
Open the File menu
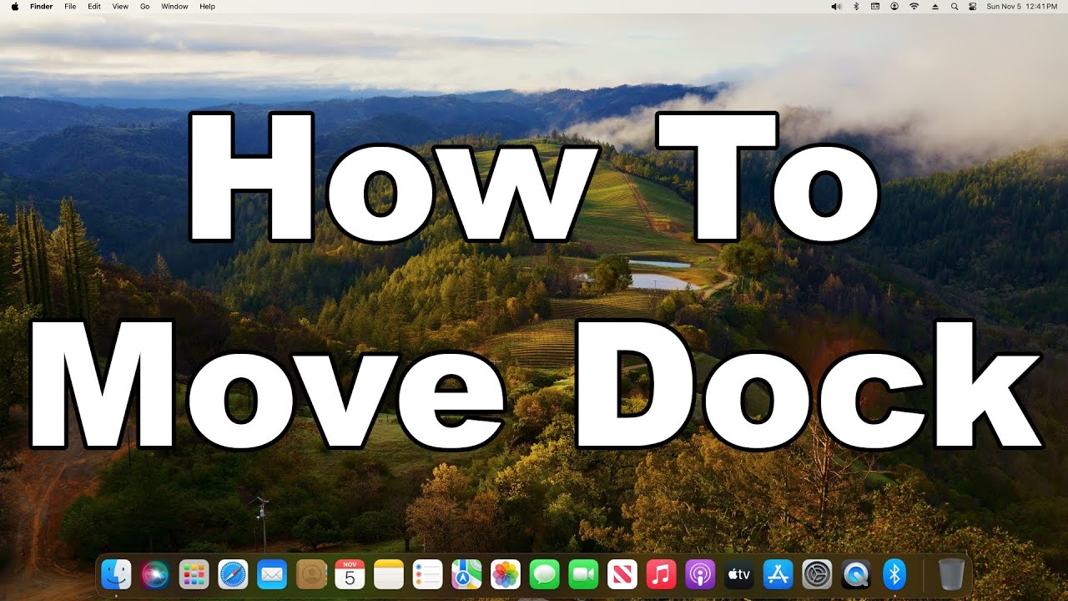coord(70,6)
